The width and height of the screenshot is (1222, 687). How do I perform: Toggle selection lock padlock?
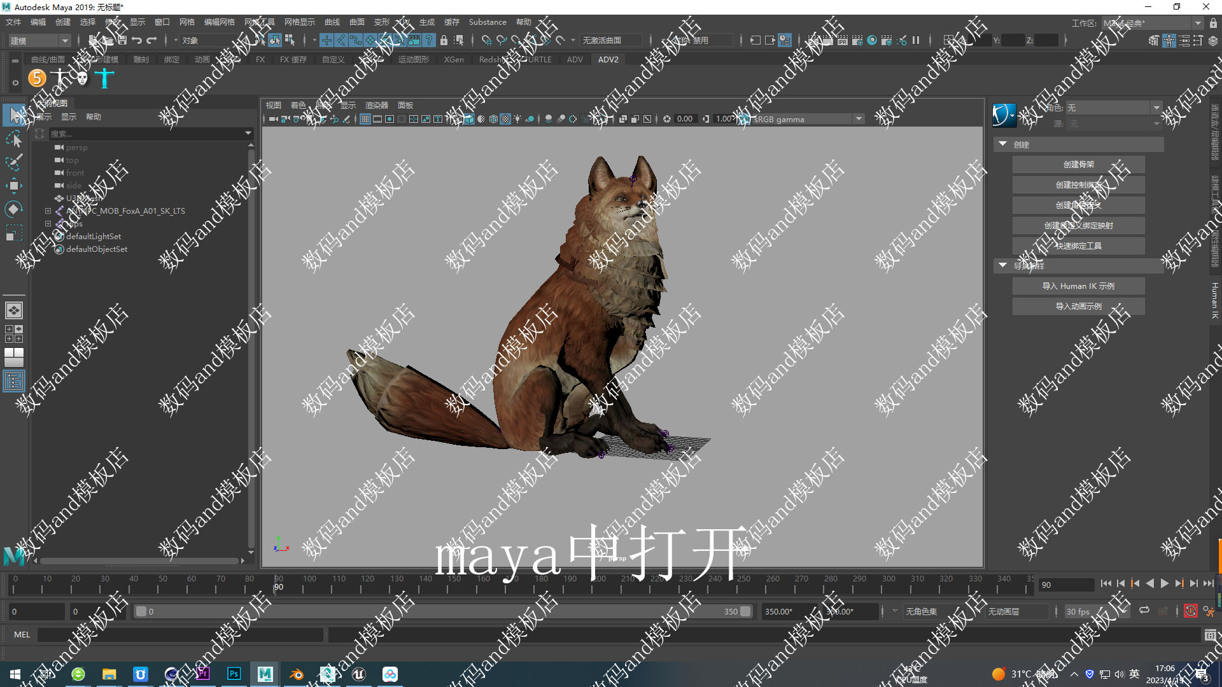pyautogui.click(x=444, y=40)
